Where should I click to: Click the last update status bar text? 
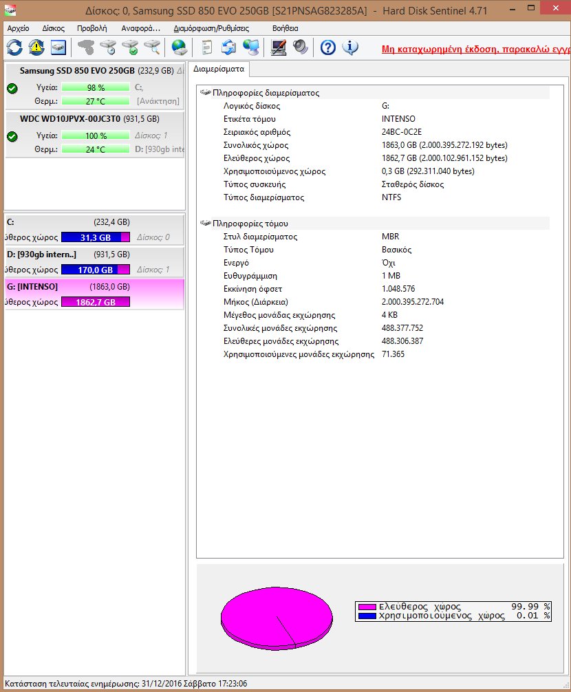(x=126, y=684)
